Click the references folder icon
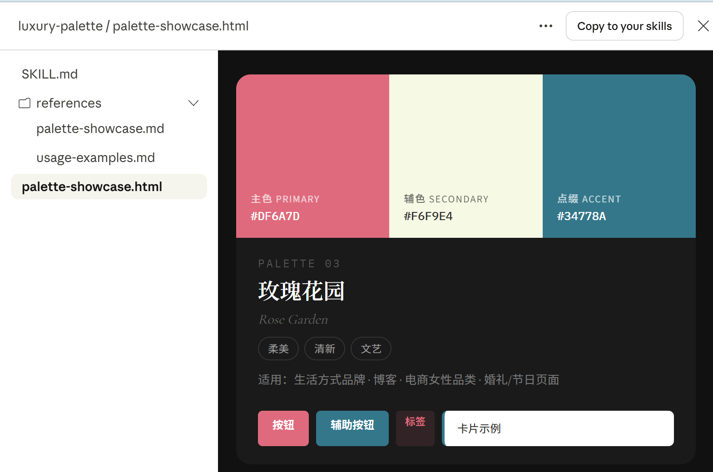 pyautogui.click(x=25, y=103)
